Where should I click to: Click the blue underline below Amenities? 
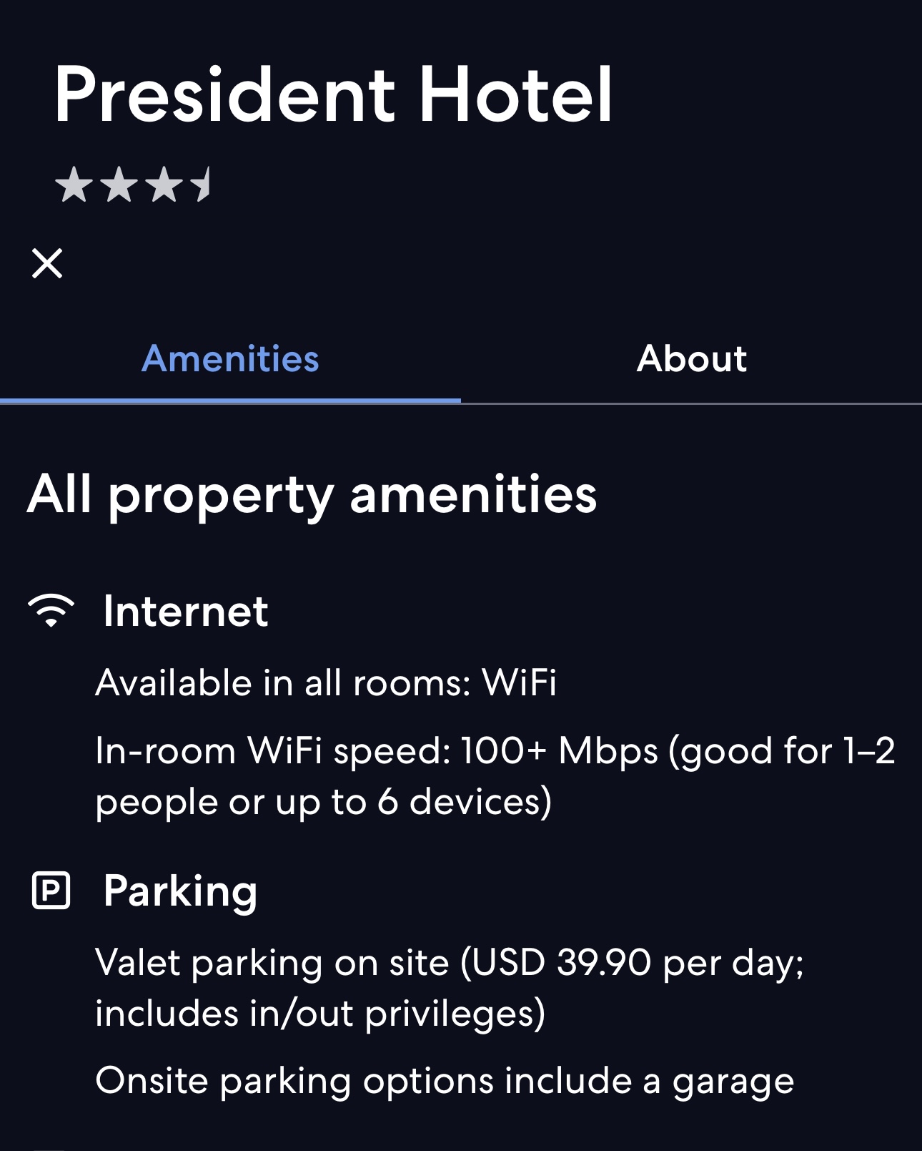(230, 400)
